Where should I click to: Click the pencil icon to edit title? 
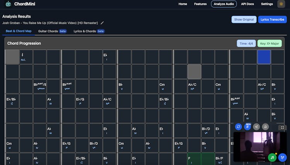tap(102, 23)
